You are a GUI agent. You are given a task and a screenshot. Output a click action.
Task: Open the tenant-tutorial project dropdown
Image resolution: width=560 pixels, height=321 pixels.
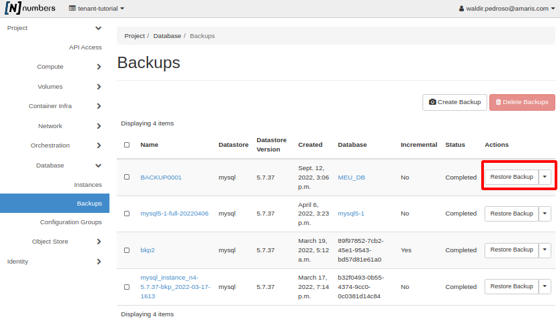pos(96,8)
